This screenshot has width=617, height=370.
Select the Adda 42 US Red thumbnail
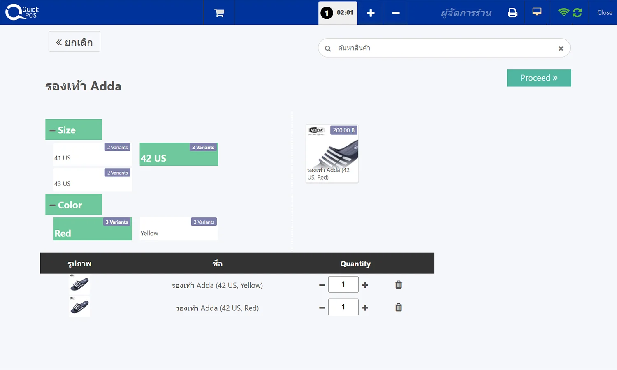tap(332, 153)
